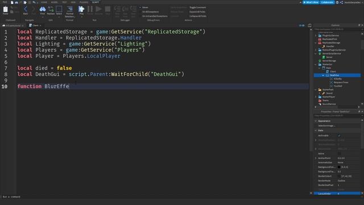Image resolution: width=364 pixels, height=205 pixels.
Task: Open the HOME ribbon tab
Action: click(x=44, y=2)
